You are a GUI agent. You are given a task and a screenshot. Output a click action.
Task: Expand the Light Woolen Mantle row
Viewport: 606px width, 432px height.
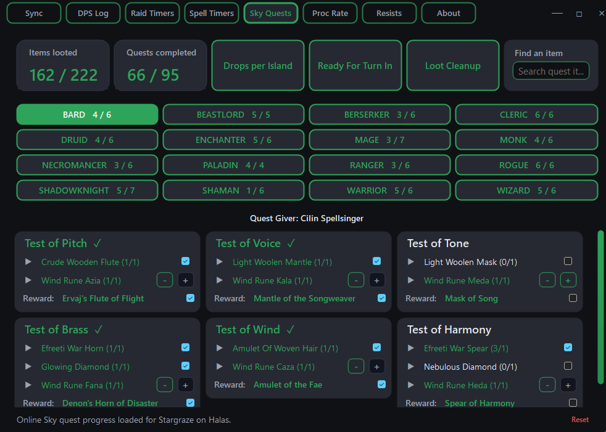[x=220, y=262]
